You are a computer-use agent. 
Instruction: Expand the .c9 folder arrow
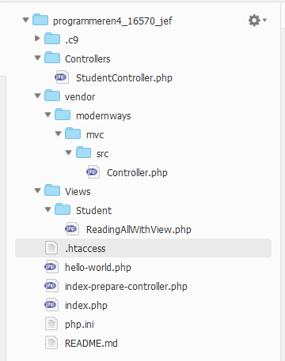[37, 39]
